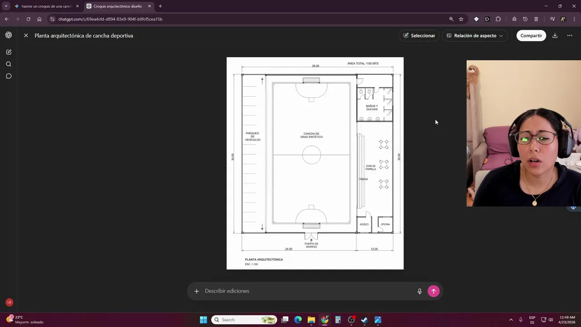Launch Steam from the taskbar

point(364,320)
